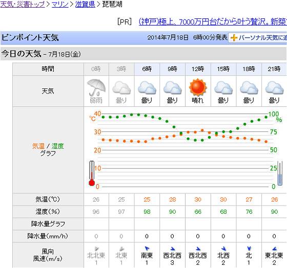
Task: Click the 湿度(%) row label
Action: (x=48, y=212)
